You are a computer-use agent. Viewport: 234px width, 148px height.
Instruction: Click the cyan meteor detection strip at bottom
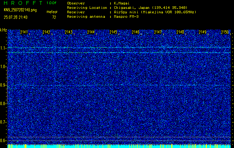119,146
